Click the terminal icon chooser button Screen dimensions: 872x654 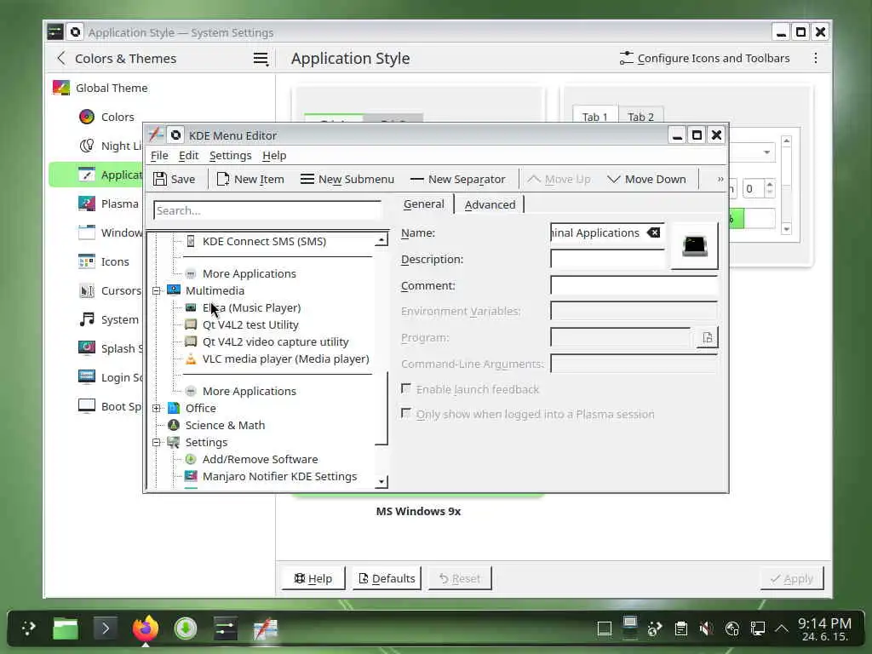tap(694, 245)
